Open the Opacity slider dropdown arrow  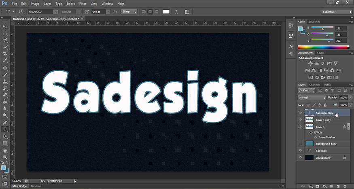(x=350, y=98)
